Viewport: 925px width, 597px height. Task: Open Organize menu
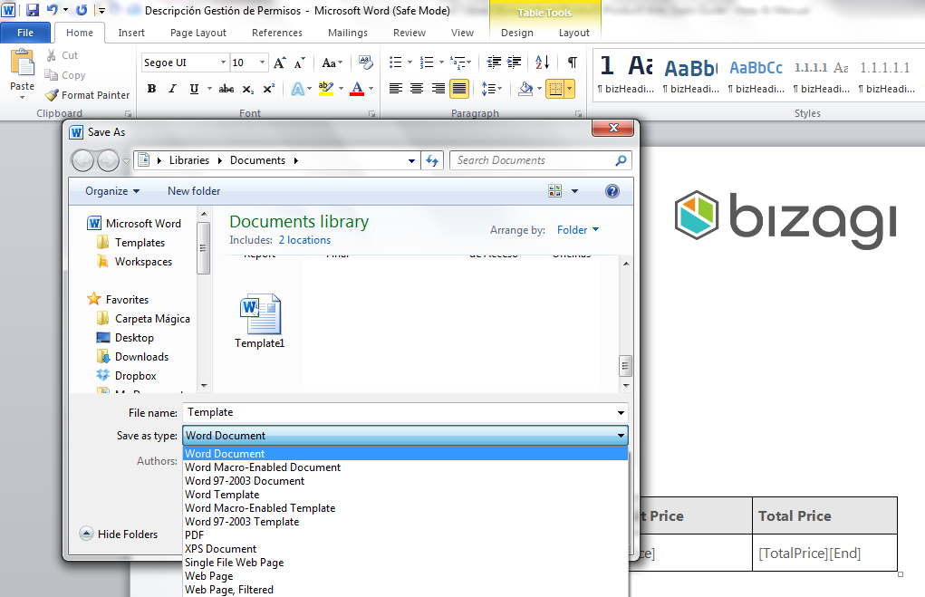112,191
